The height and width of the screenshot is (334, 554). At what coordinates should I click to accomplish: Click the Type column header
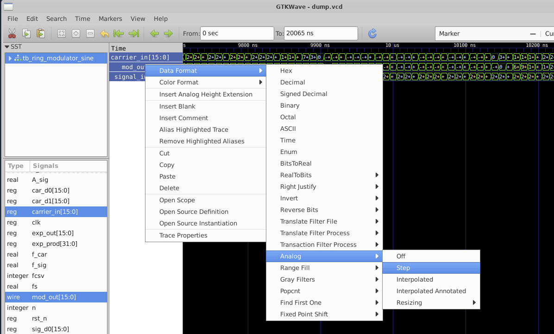pos(16,166)
